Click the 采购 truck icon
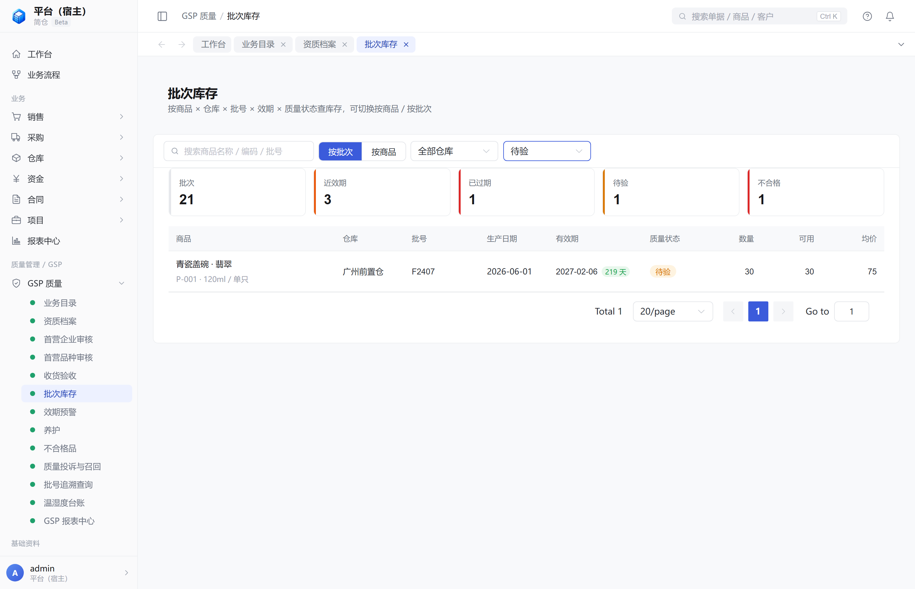Screen dimensions: 915x589 [16, 137]
